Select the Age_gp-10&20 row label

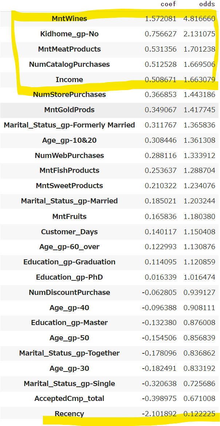[x=69, y=140]
